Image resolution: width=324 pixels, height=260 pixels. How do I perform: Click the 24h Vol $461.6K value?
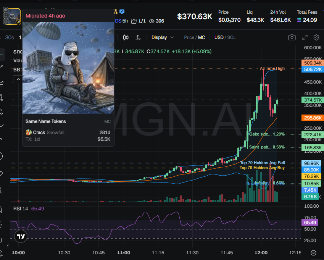pos(280,20)
